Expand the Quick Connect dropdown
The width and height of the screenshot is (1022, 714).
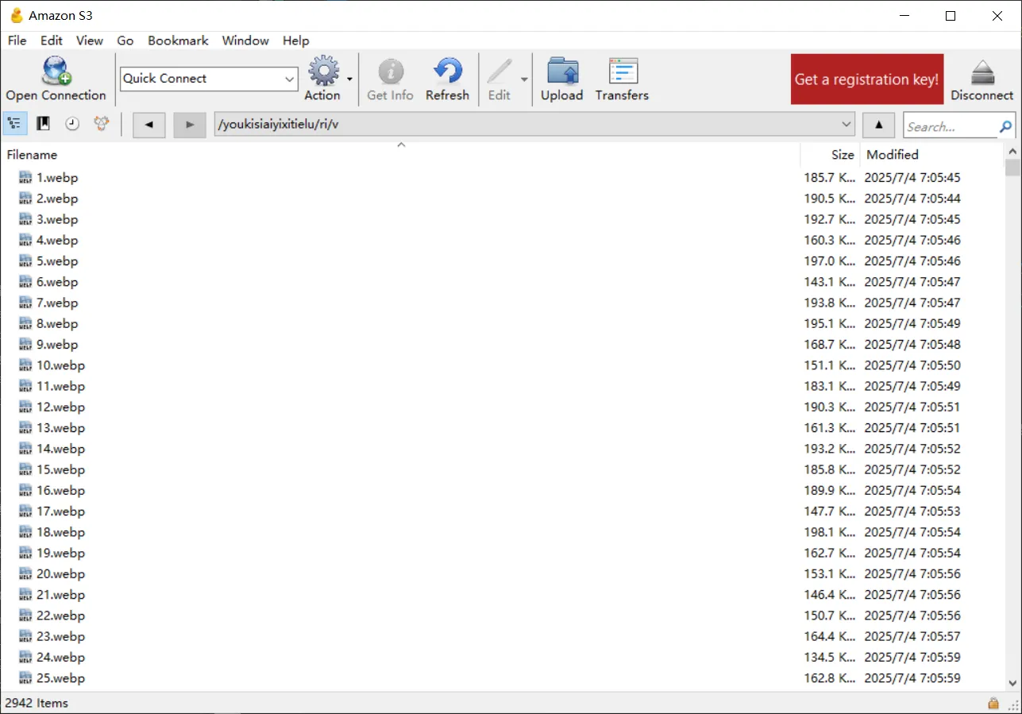click(x=289, y=79)
